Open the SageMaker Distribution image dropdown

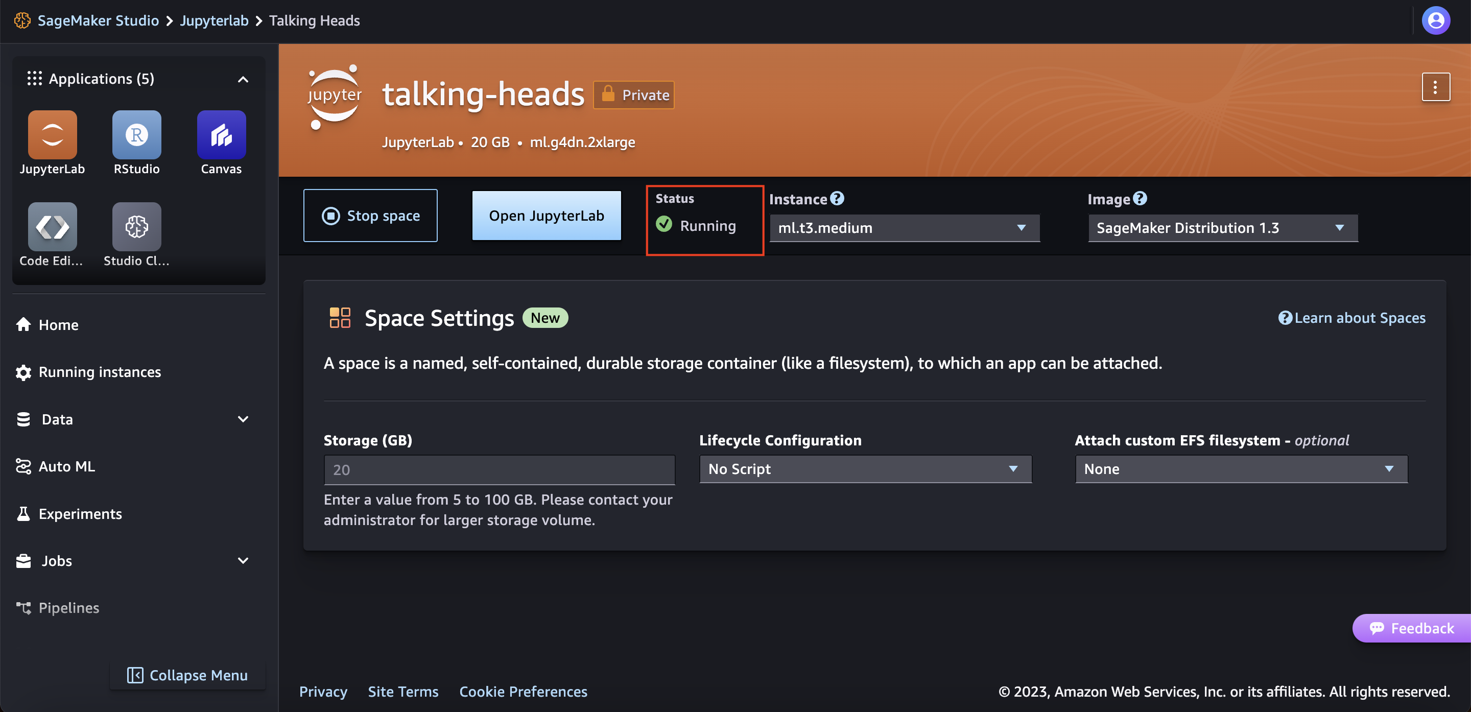coord(1222,228)
